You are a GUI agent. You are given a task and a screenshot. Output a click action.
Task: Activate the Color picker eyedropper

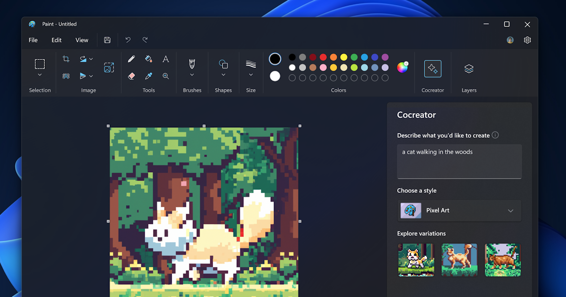[149, 76]
